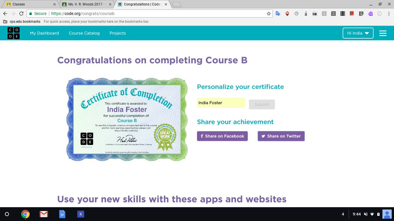Viewport: 394px width, 221px height.
Task: Open the blue K app on shelf
Action: [x=80, y=214]
